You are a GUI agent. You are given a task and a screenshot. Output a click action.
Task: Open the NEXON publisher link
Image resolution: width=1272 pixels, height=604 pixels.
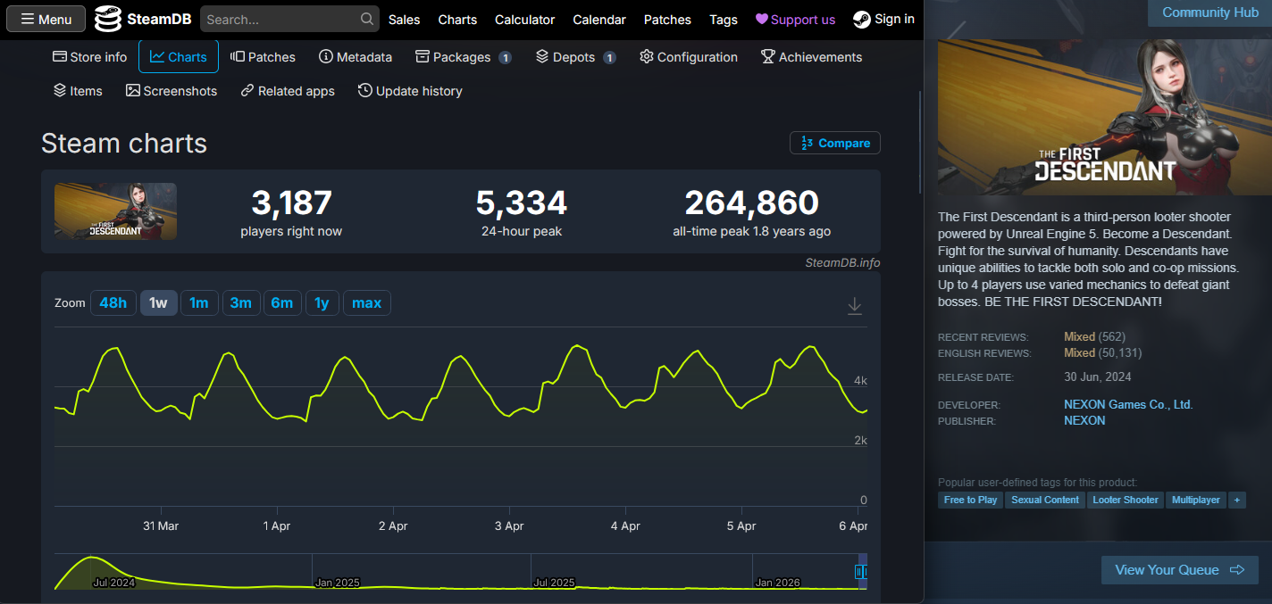[x=1084, y=421]
